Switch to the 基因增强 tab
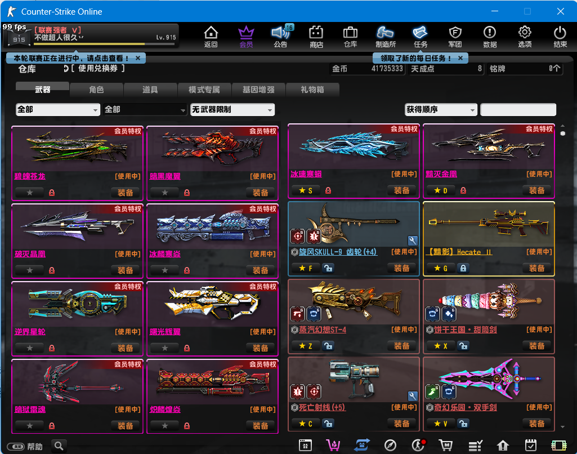577x454 pixels. (258, 90)
